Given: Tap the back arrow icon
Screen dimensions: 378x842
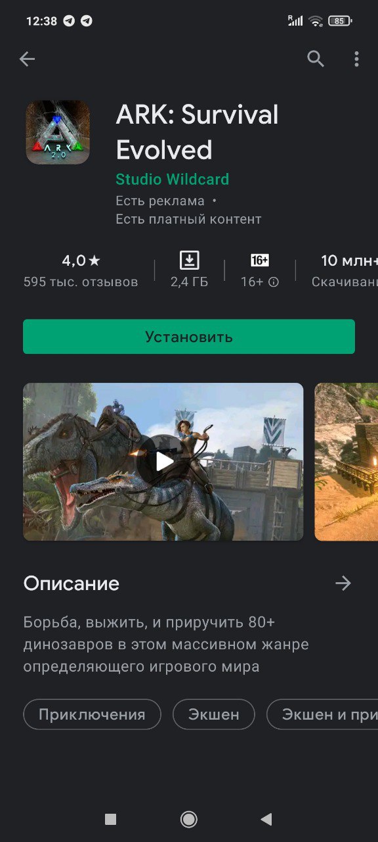Looking at the screenshot, I should [x=27, y=59].
